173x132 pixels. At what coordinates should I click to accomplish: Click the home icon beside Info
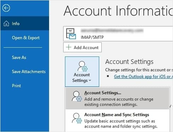tap(6, 23)
